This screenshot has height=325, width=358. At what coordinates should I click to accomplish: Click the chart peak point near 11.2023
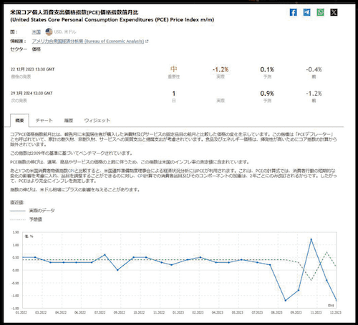[x=311, y=239]
